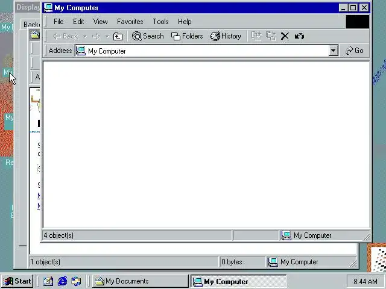Open the Start menu

click(17, 281)
